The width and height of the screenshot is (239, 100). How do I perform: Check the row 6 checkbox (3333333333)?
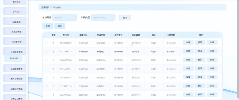[x=47, y=86]
